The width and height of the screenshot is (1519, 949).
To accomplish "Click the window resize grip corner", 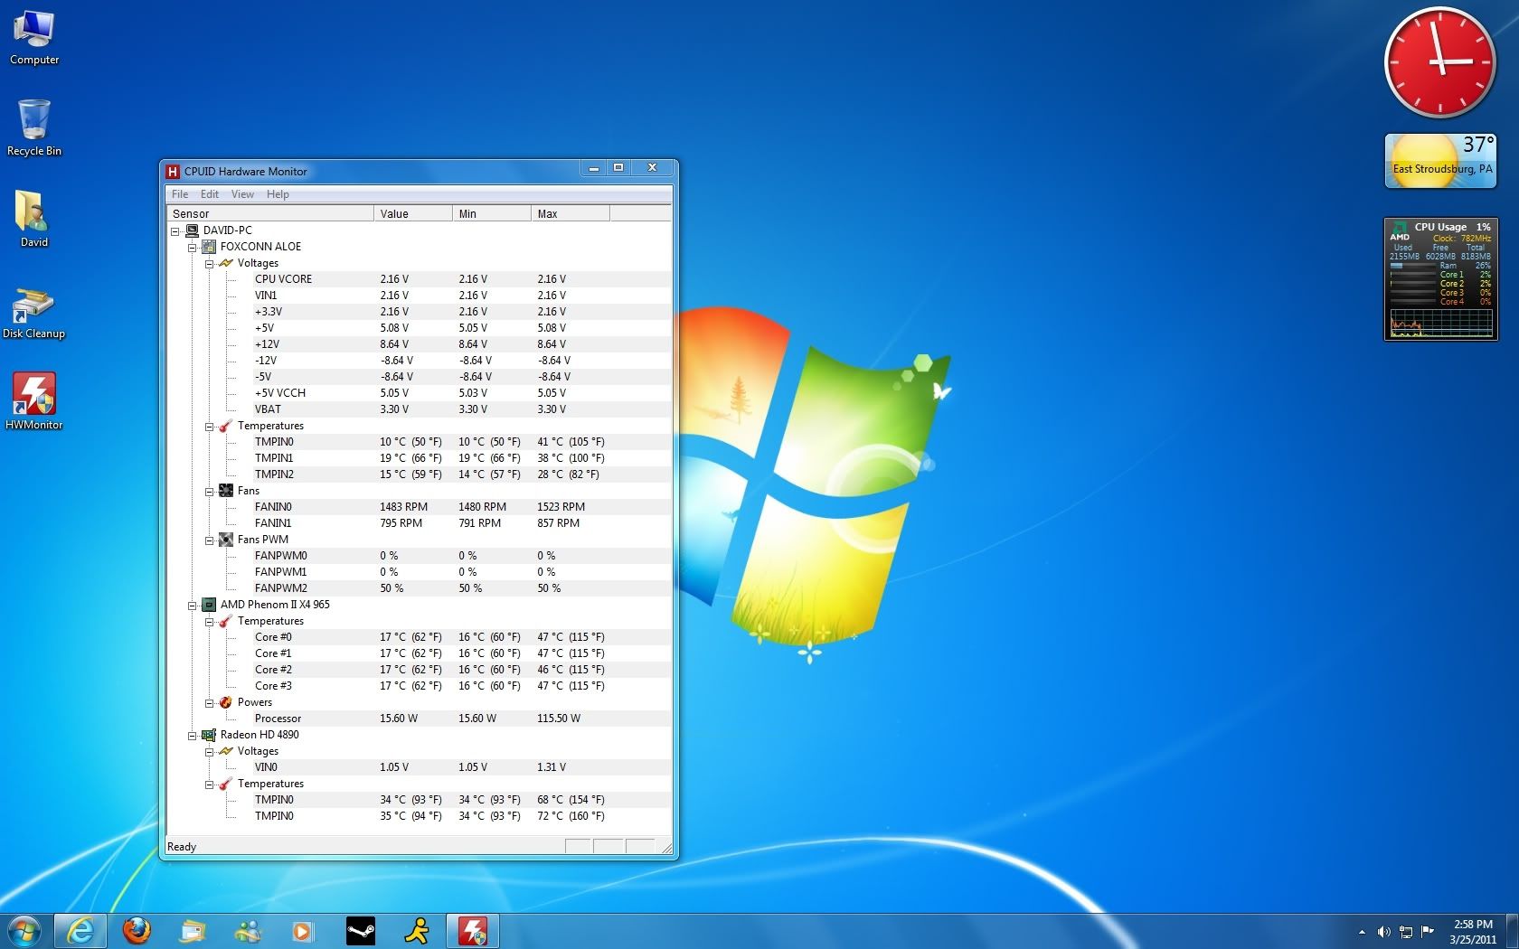I will 666,848.
